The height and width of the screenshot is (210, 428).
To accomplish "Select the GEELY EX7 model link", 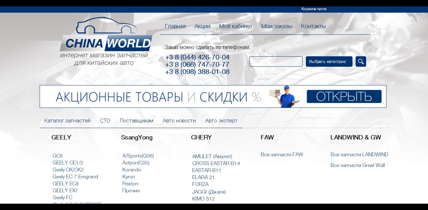I will click(65, 191).
